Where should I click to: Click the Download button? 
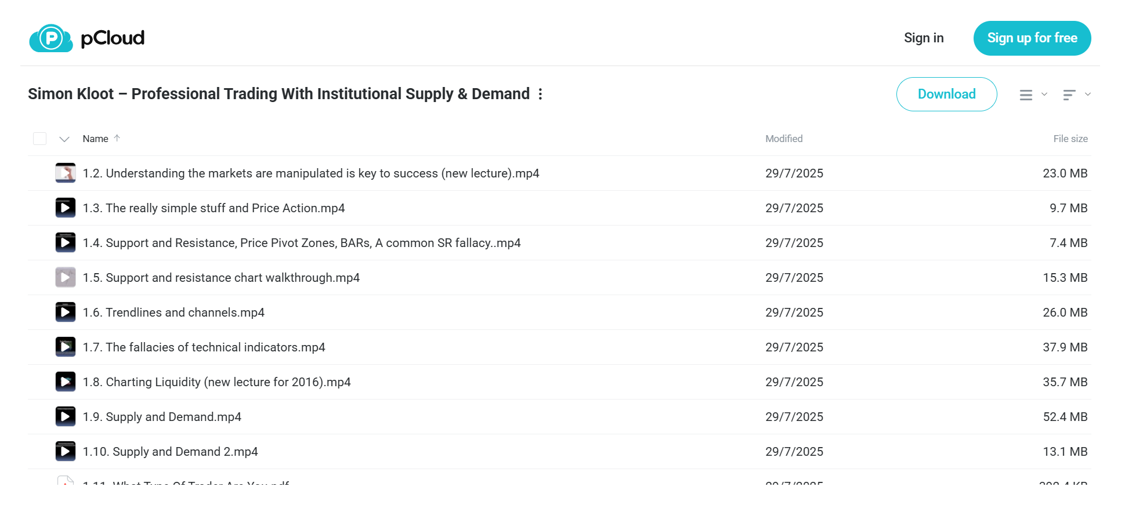point(947,94)
